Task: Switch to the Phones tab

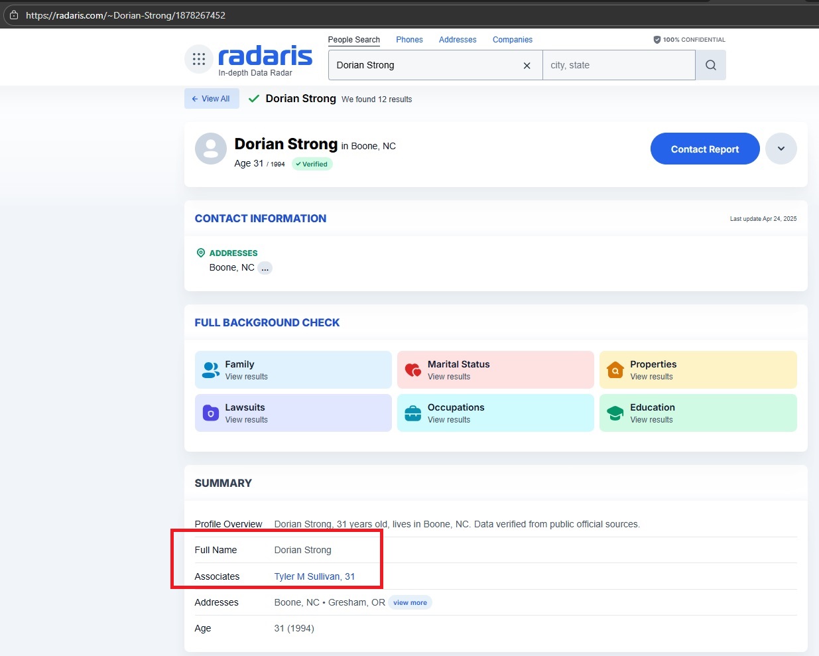Action: (409, 40)
